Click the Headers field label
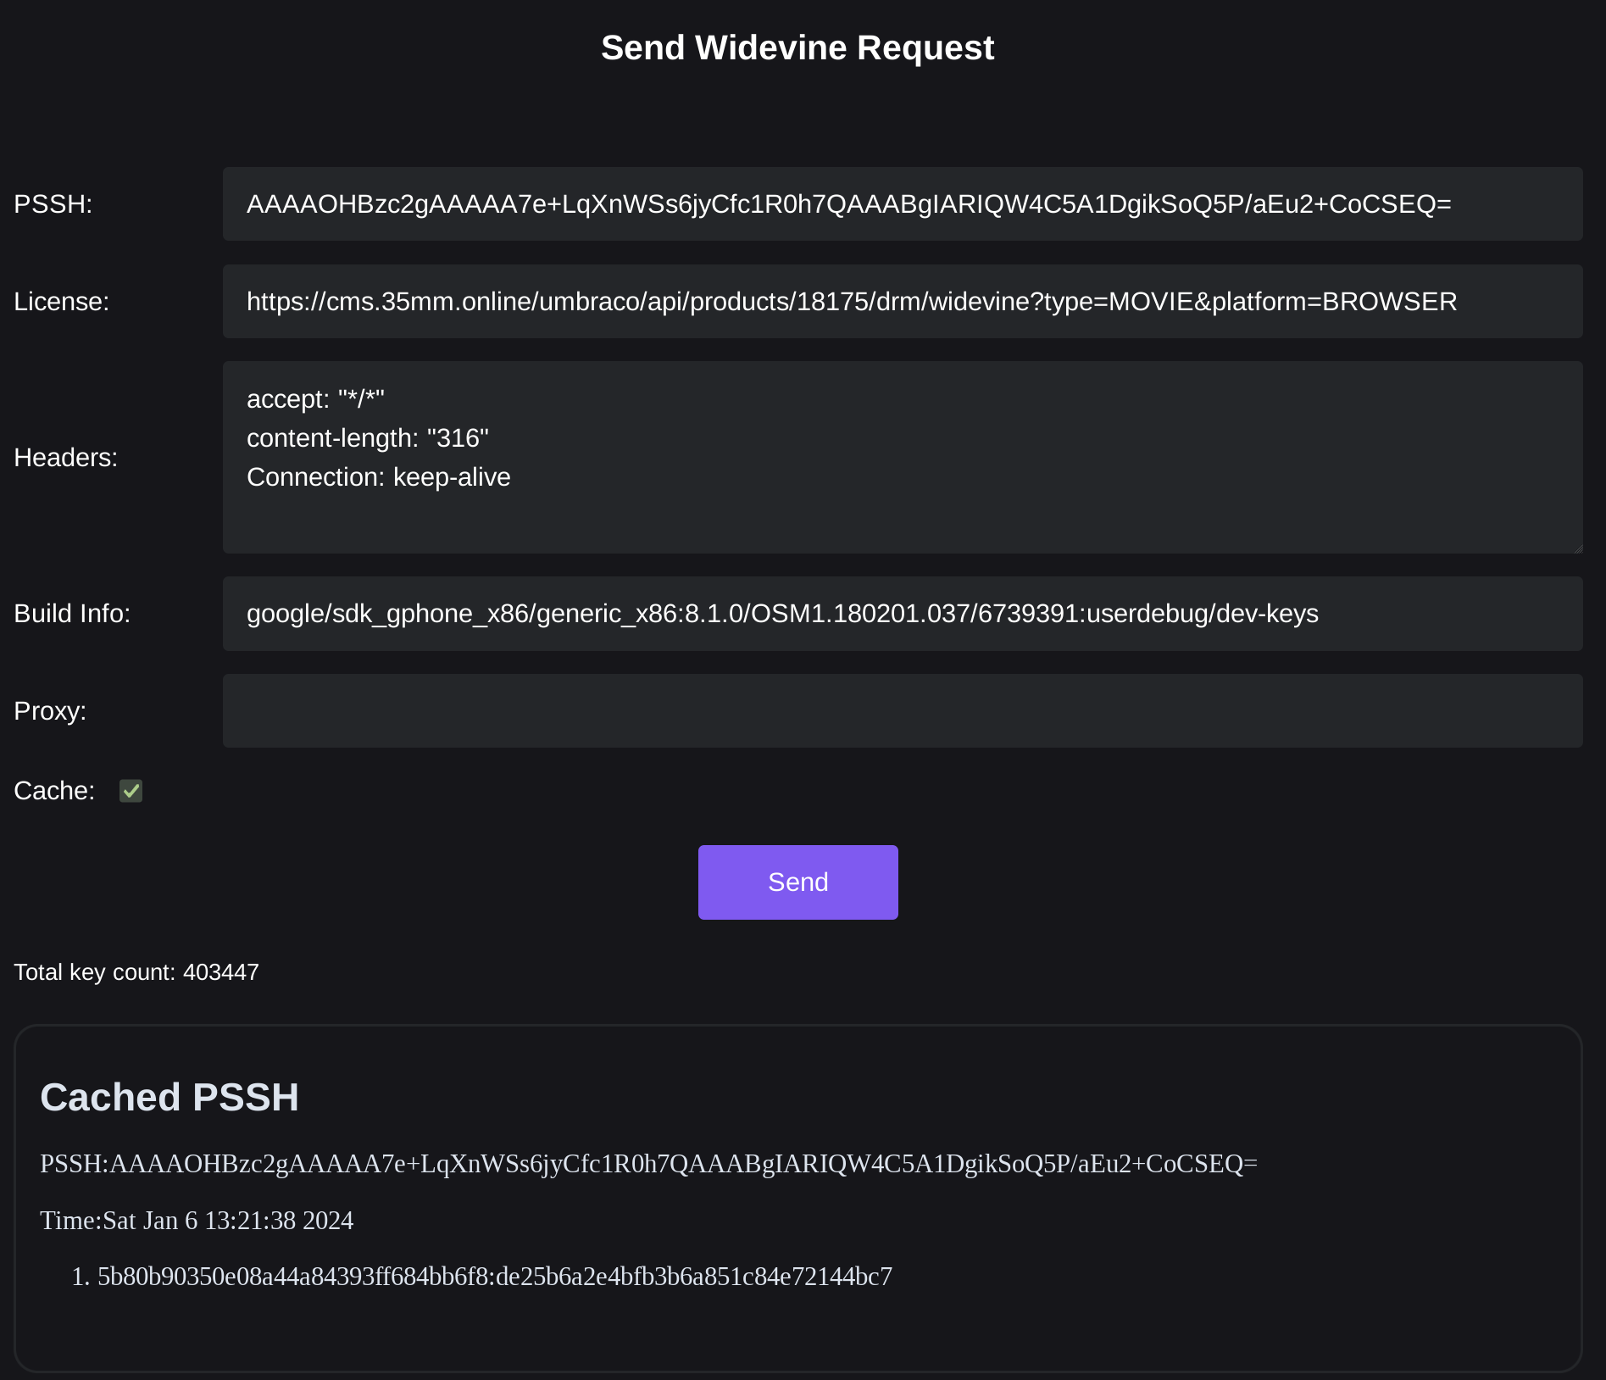Screen dimensions: 1606x1380 [65, 458]
